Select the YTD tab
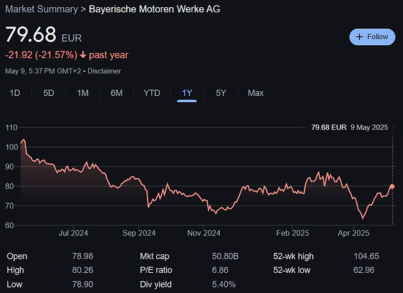403x293 pixels. point(151,93)
